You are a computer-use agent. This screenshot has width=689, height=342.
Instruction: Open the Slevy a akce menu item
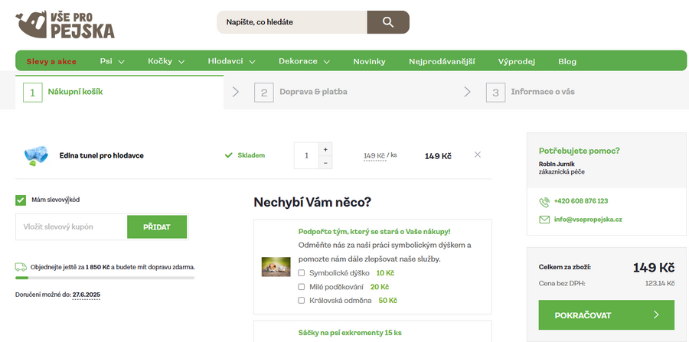coord(51,61)
